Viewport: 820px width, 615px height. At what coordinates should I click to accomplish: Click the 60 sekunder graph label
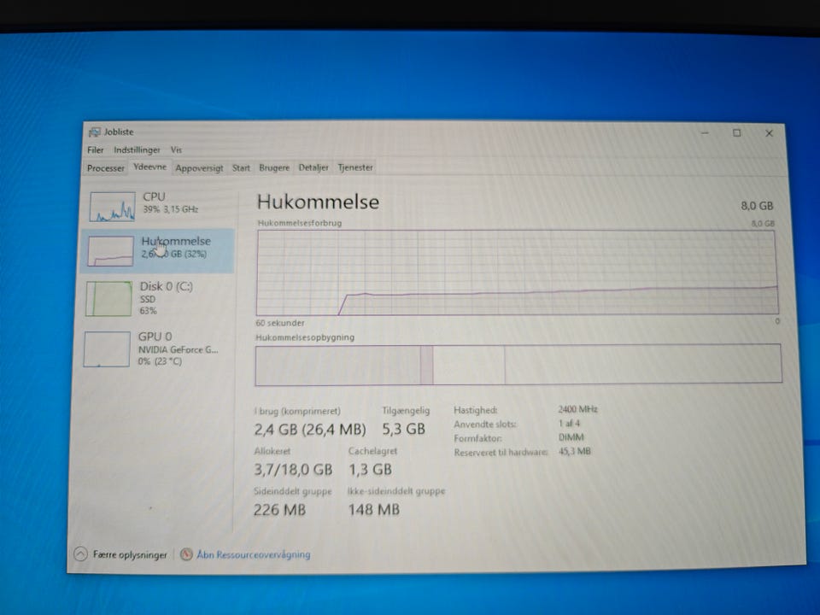[280, 323]
